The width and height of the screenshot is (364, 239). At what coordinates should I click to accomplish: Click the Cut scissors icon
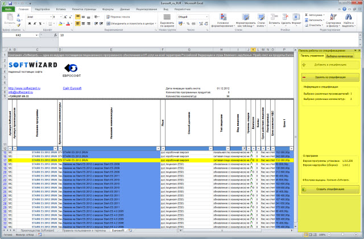(x=18, y=15)
